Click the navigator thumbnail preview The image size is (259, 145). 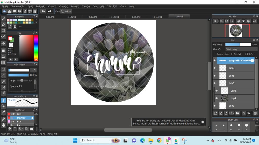coord(236,30)
